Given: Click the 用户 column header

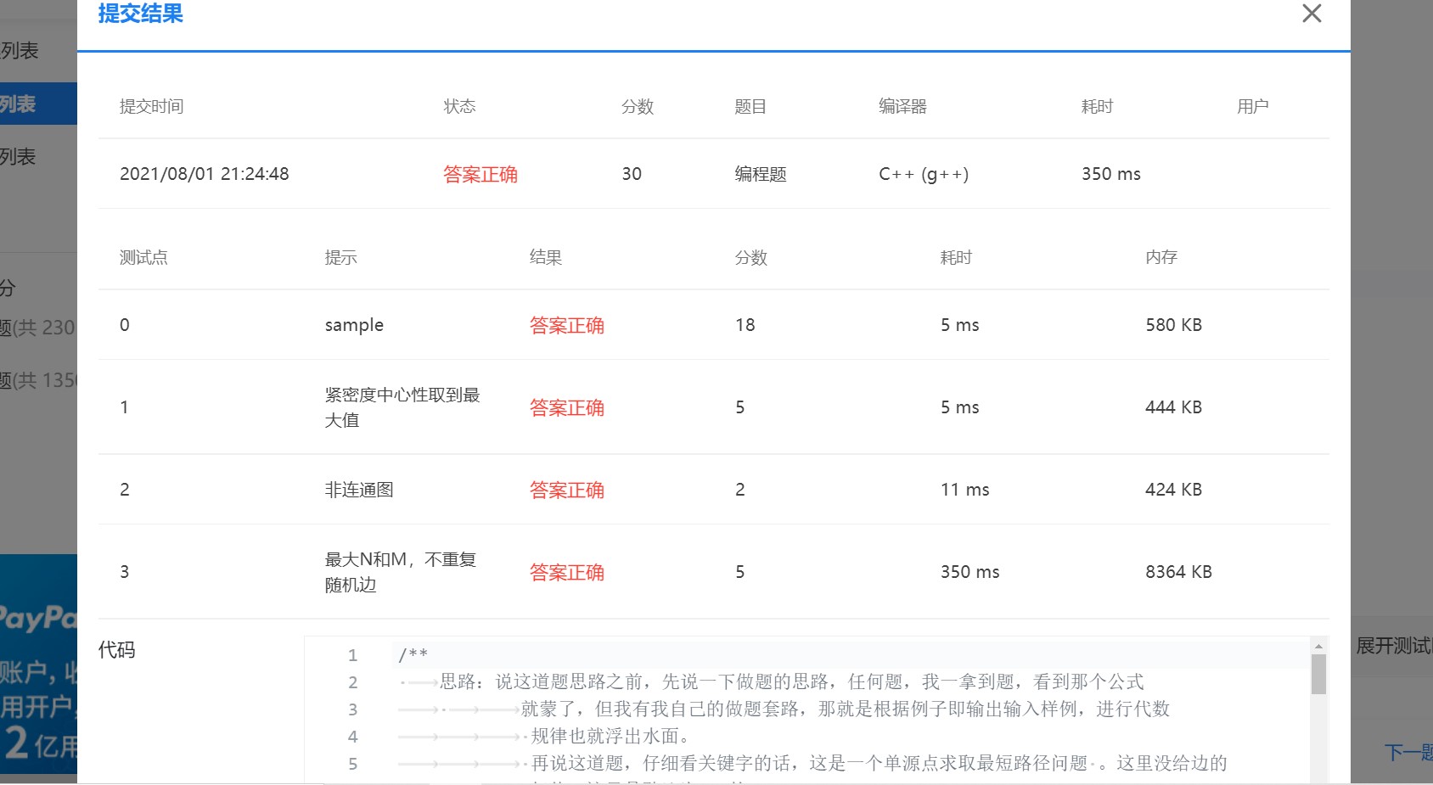Looking at the screenshot, I should [1252, 106].
